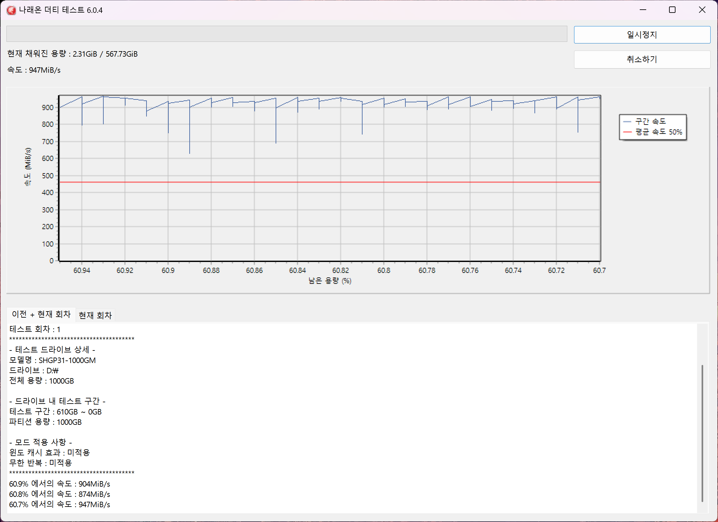Click the 60.9 label on the graph x-axis
Image resolution: width=718 pixels, height=522 pixels.
pos(168,270)
